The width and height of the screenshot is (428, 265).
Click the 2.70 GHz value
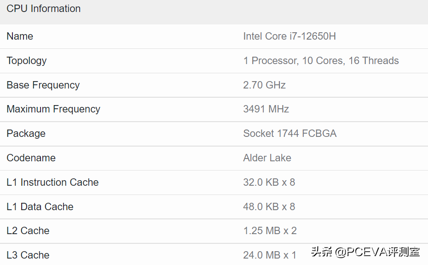pyautogui.click(x=264, y=85)
